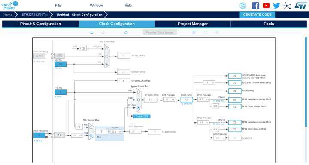Select PLLCLK in the System Clock Mux
309x165 pixels.
[138, 108]
